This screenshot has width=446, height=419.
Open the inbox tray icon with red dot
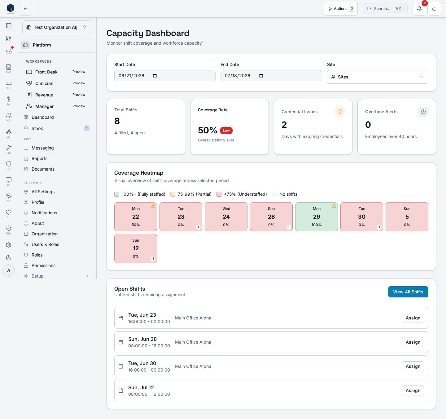[x=9, y=51]
